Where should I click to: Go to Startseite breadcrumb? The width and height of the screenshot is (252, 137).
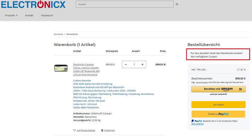(x=58, y=34)
